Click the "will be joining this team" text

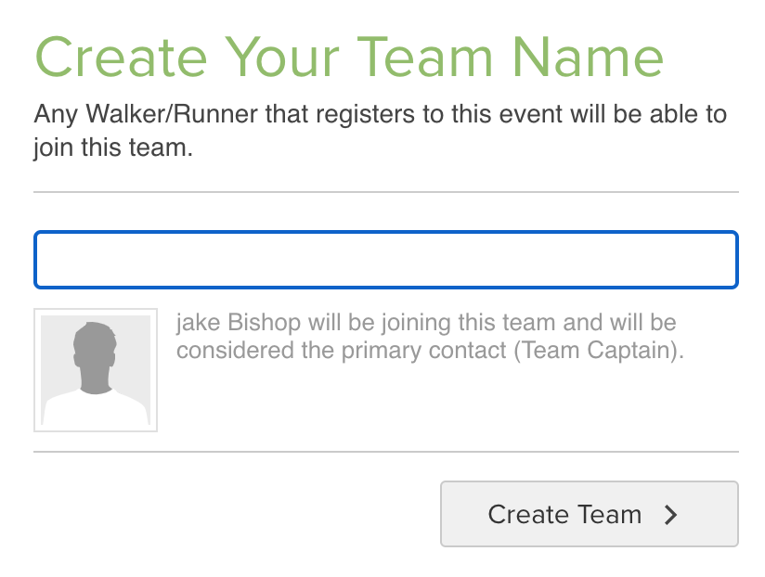(x=405, y=324)
